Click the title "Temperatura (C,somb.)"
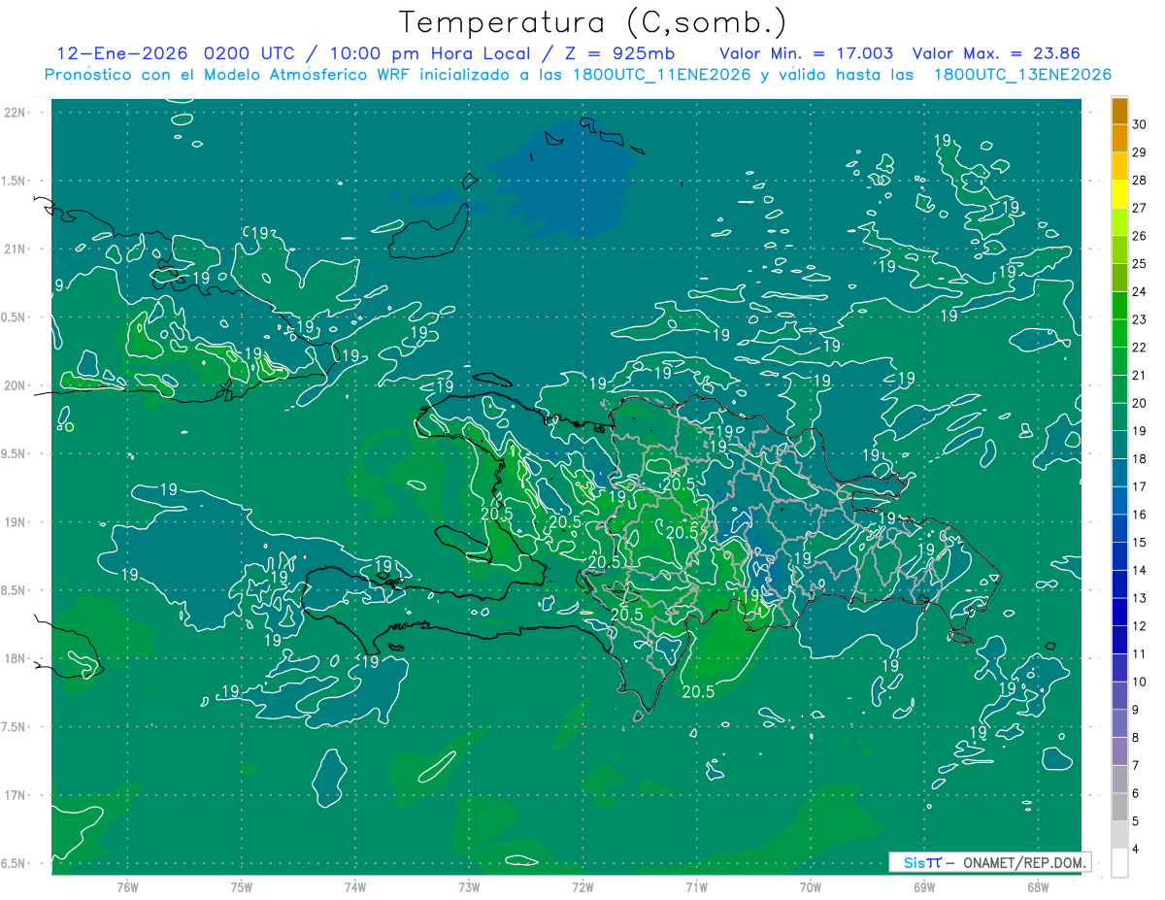 click(x=593, y=22)
